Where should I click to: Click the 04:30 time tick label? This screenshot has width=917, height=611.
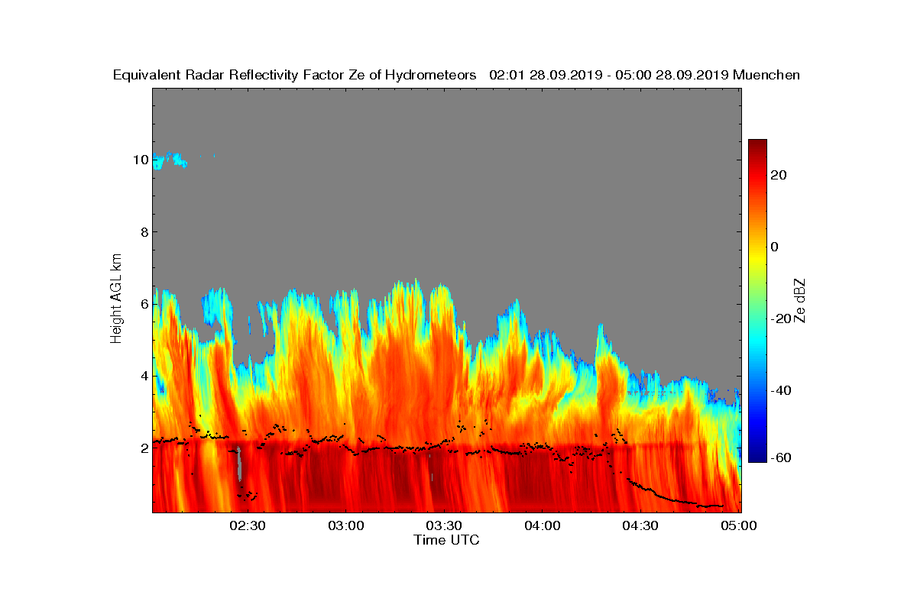point(640,526)
